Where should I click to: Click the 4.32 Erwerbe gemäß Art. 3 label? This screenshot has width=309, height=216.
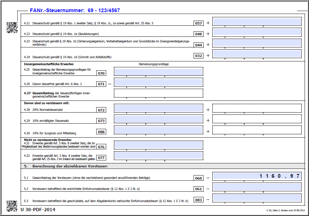coord(59,157)
